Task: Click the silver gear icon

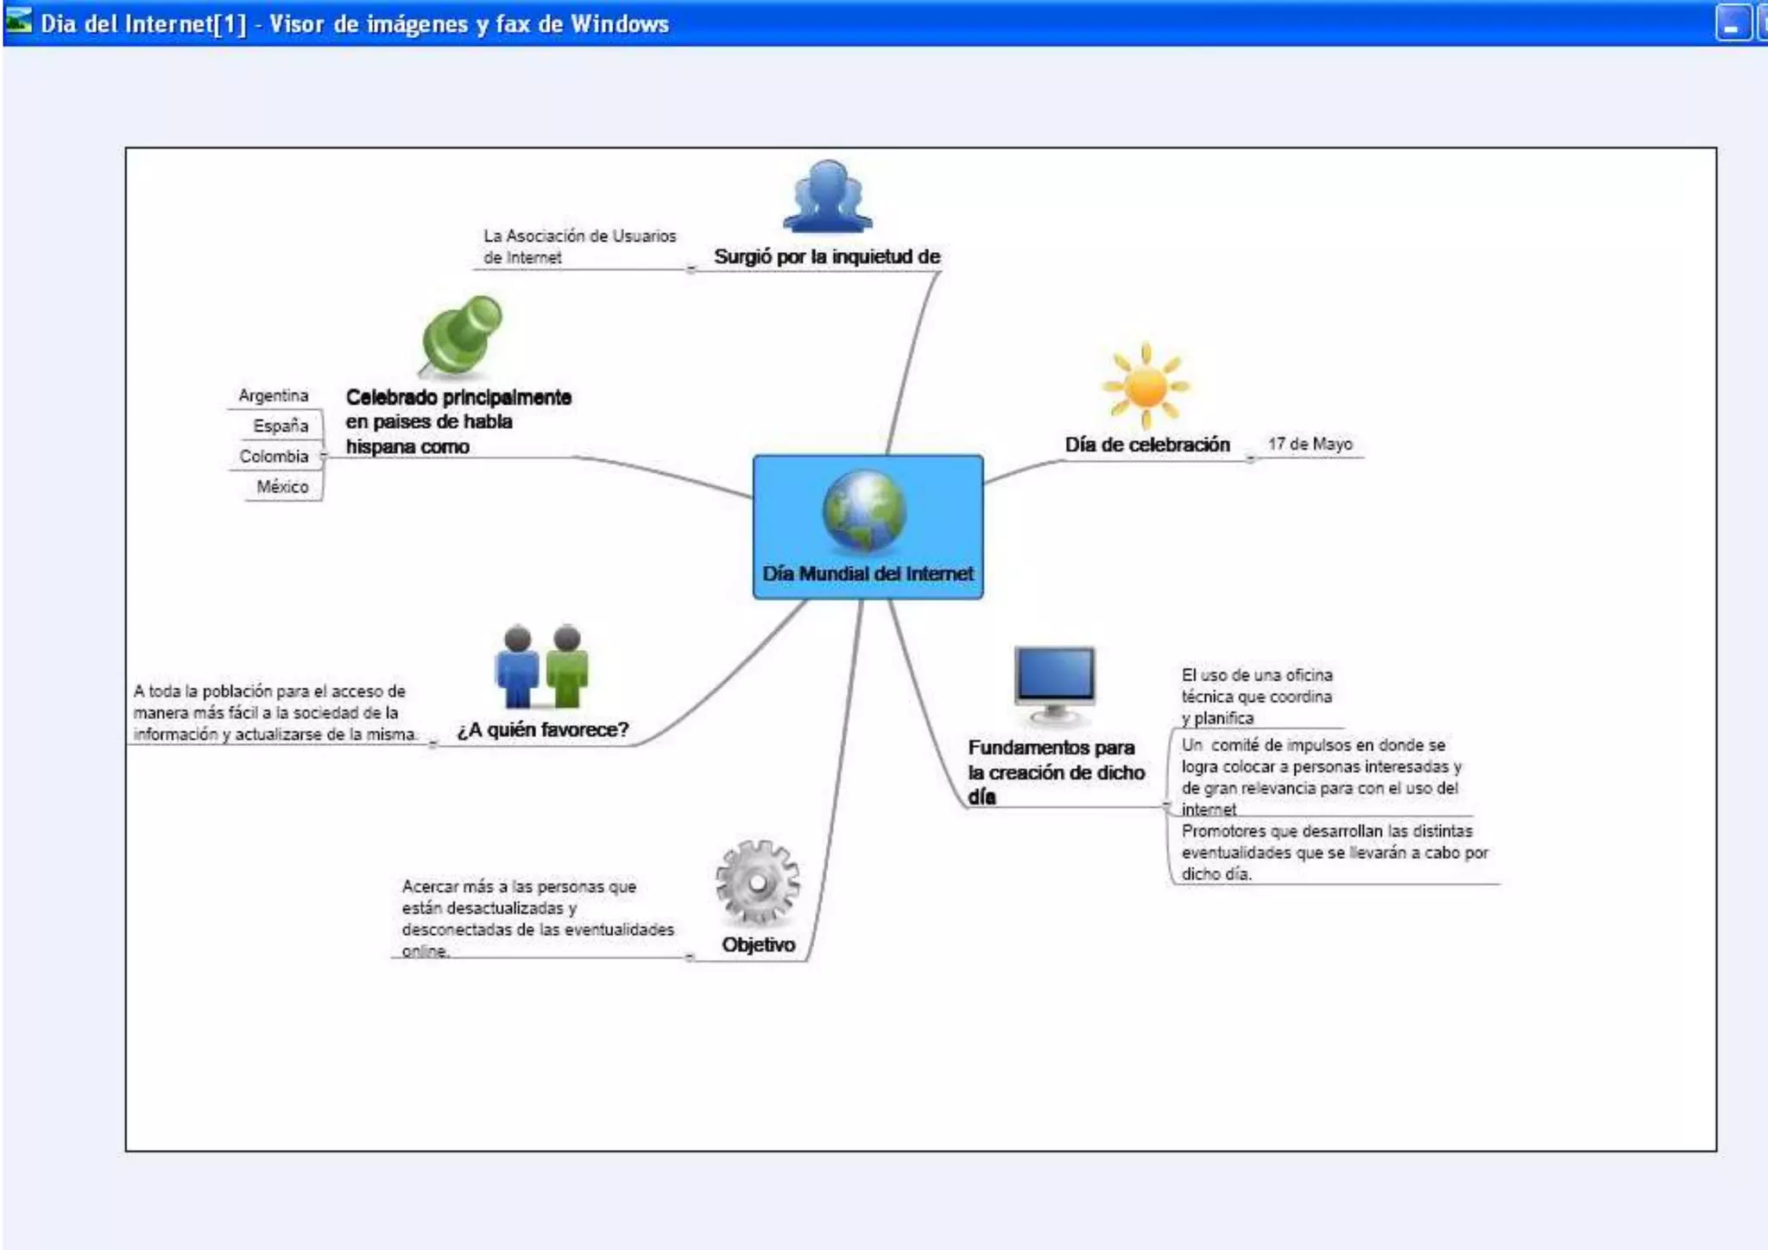Action: pos(757,882)
